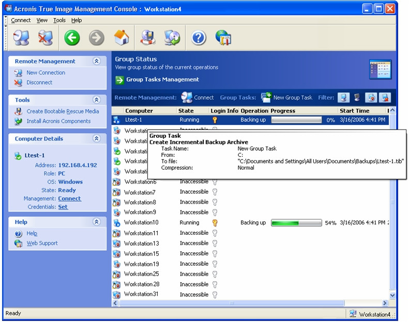Open Web Support link in sidebar
Screen dimensions: 409x322
[x=42, y=243]
